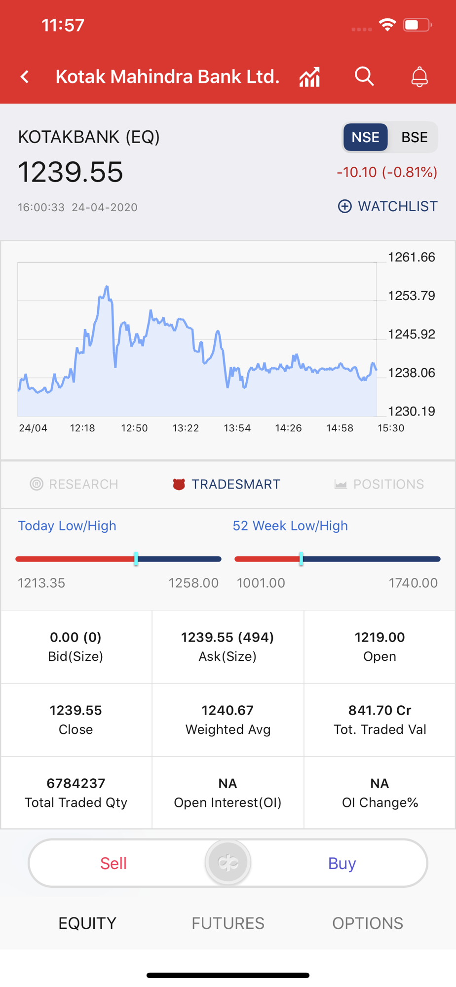Tap the iOS home indicator bar
This screenshot has height=987, width=456.
(x=228, y=975)
